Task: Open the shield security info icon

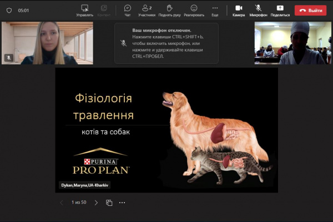Action: (x=9, y=11)
